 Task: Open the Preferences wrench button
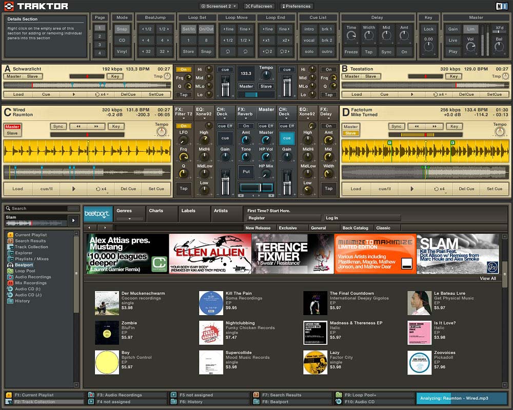coord(297,6)
